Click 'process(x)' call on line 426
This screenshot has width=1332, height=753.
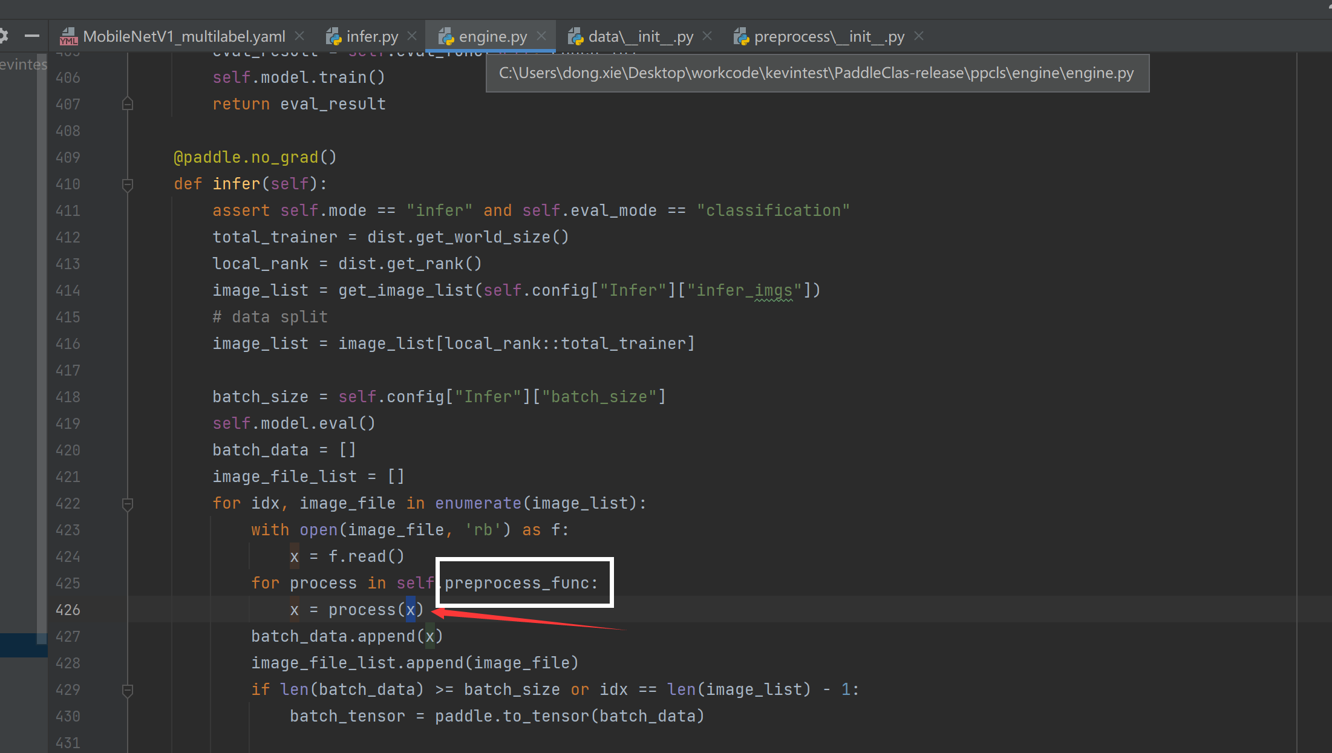[x=376, y=610]
